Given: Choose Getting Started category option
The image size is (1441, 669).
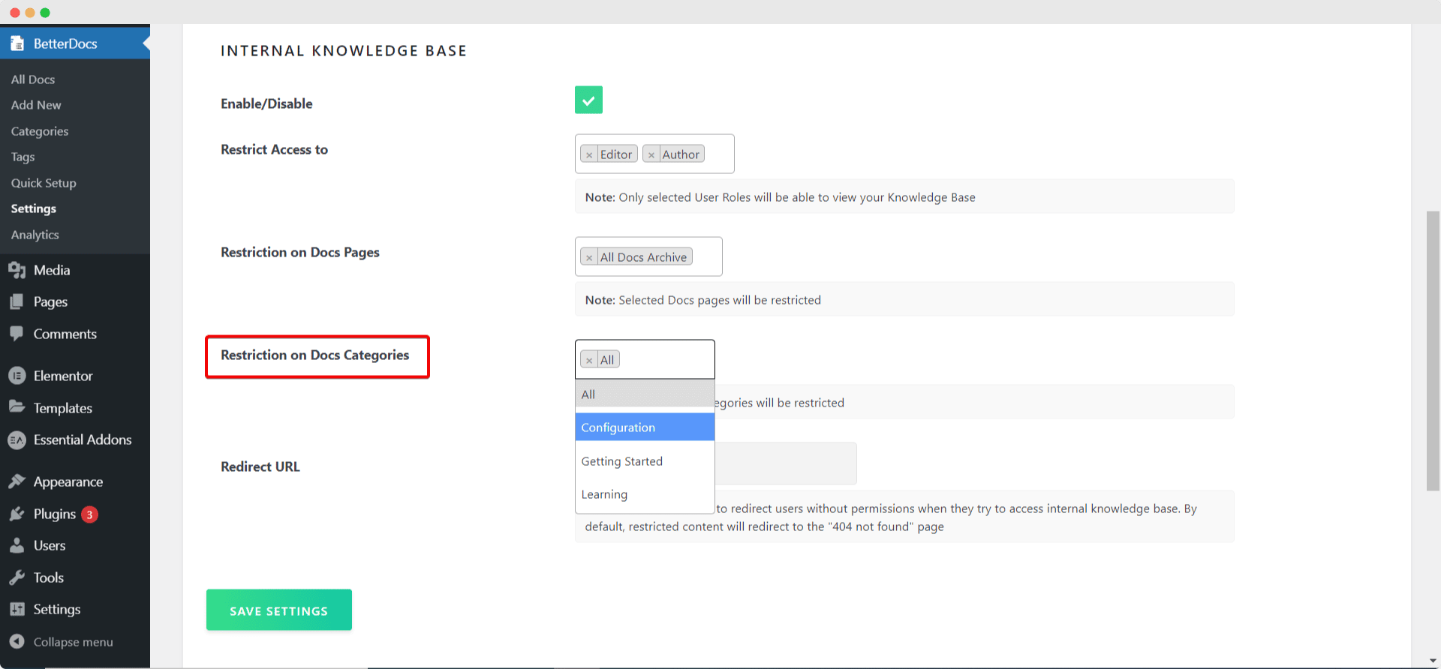Looking at the screenshot, I should pyautogui.click(x=645, y=461).
